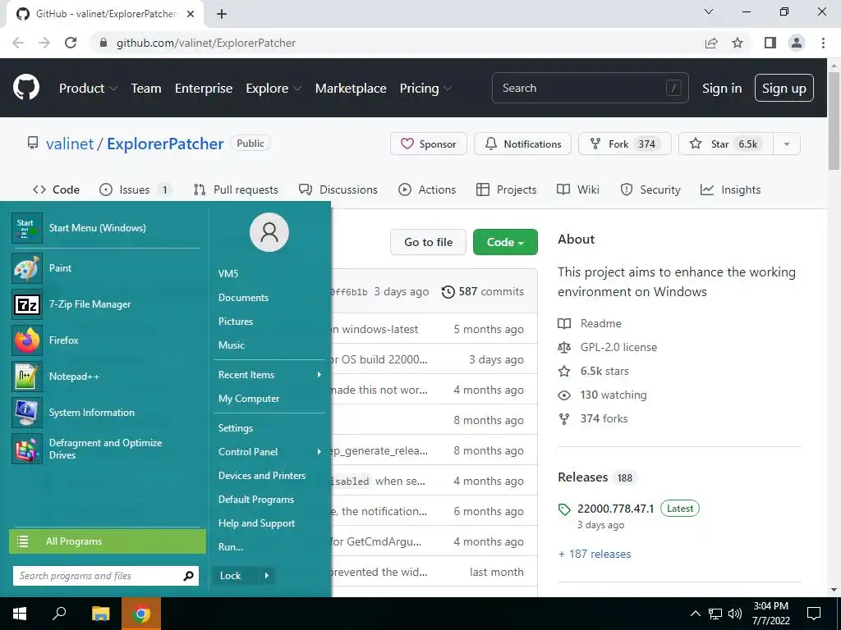Click the Notifications button
Image resolution: width=841 pixels, height=630 pixels.
click(523, 144)
